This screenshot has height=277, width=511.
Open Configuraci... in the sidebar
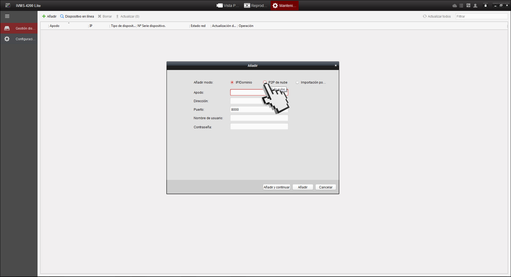19,39
